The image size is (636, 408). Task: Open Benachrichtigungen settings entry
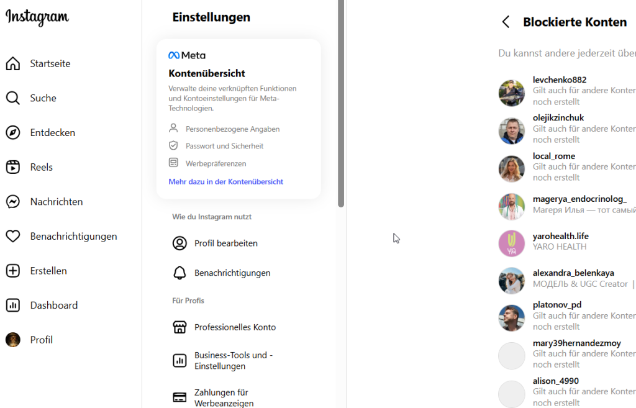click(232, 273)
